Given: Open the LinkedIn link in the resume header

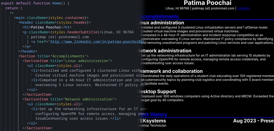Looking at the screenshot, I should point(243,8).
